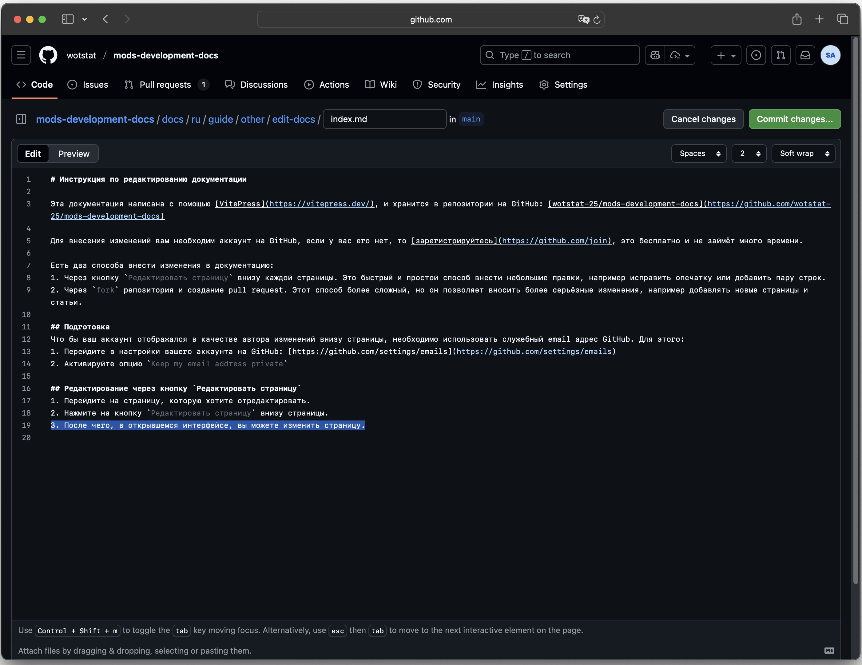This screenshot has height=665, width=862.
Task: Open the notifications inbox icon
Action: tap(805, 55)
